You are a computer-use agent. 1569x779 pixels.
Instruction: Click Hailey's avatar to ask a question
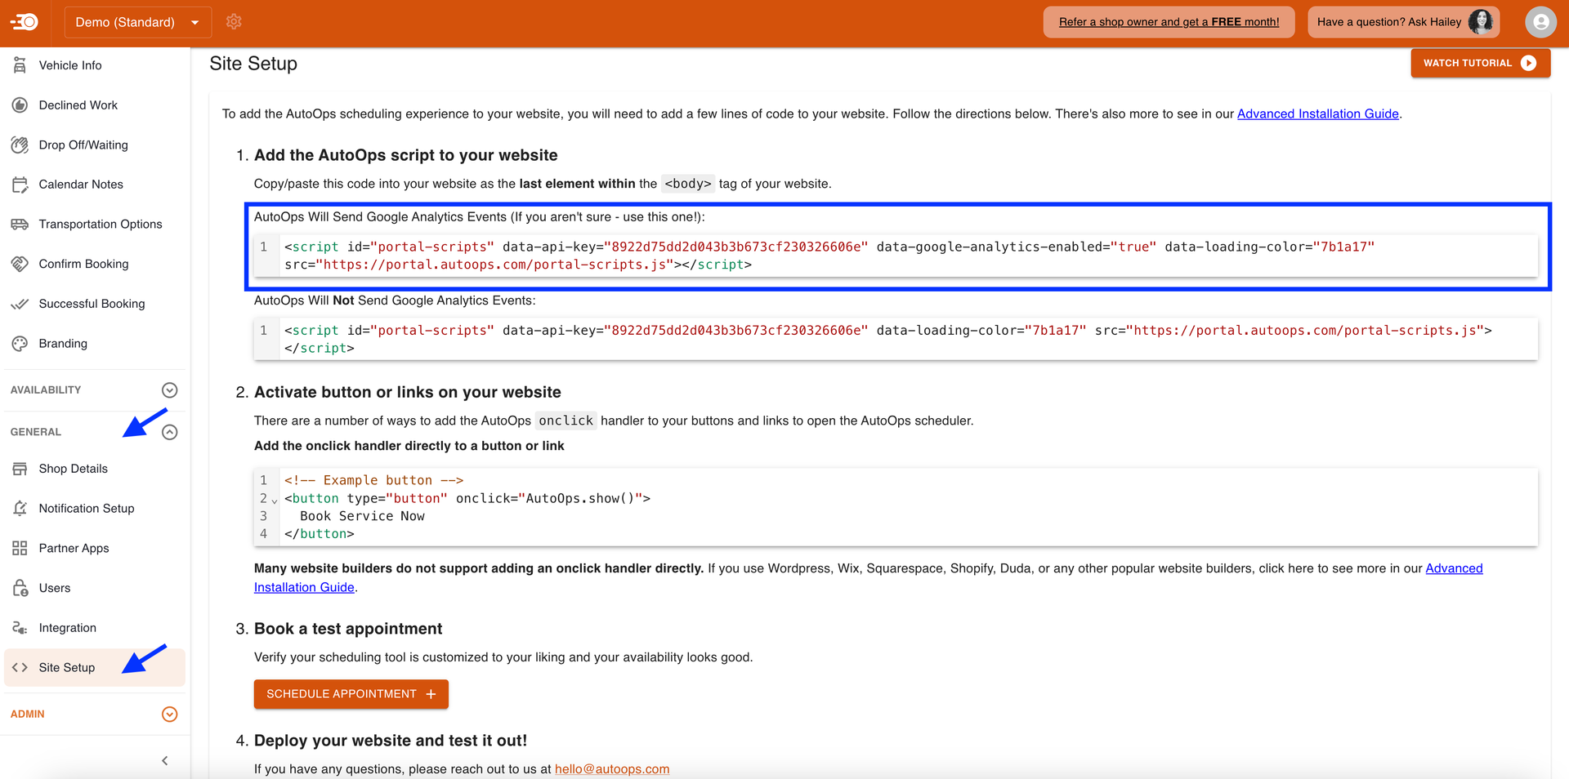point(1481,22)
